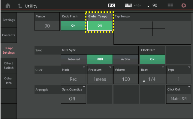Open Click Type dropdown showing 1

179,75
